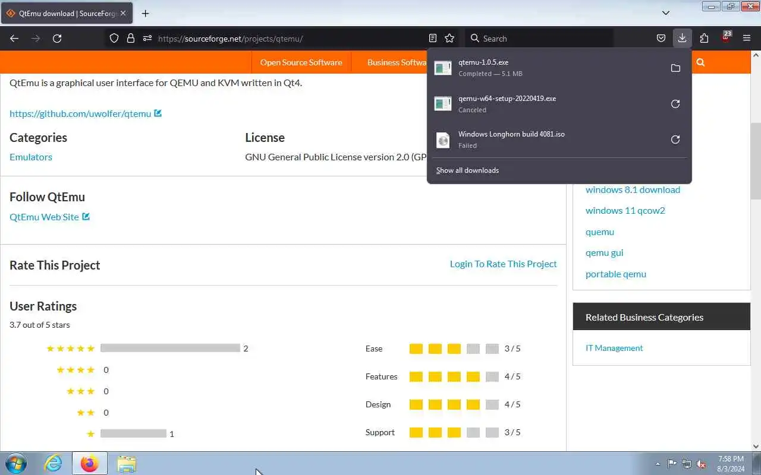Retry the canceled qemu-w64-setup download
The width and height of the screenshot is (761, 475).
tap(675, 104)
